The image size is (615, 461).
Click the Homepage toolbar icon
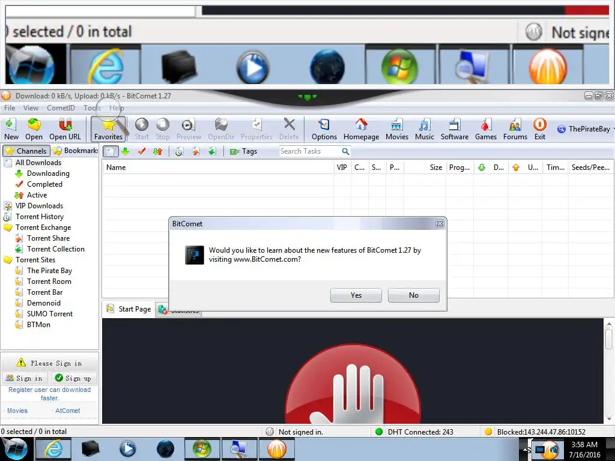click(361, 129)
